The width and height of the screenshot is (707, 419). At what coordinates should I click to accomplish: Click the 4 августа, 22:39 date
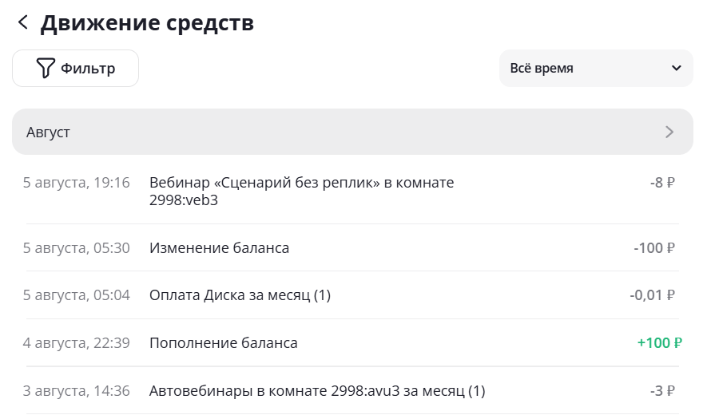coord(76,343)
